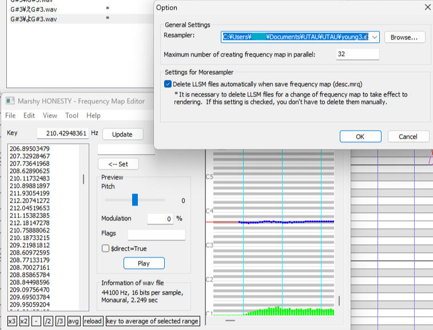This screenshot has width=433, height=330.
Task: Click Browse... to choose resampler
Action: pyautogui.click(x=404, y=37)
